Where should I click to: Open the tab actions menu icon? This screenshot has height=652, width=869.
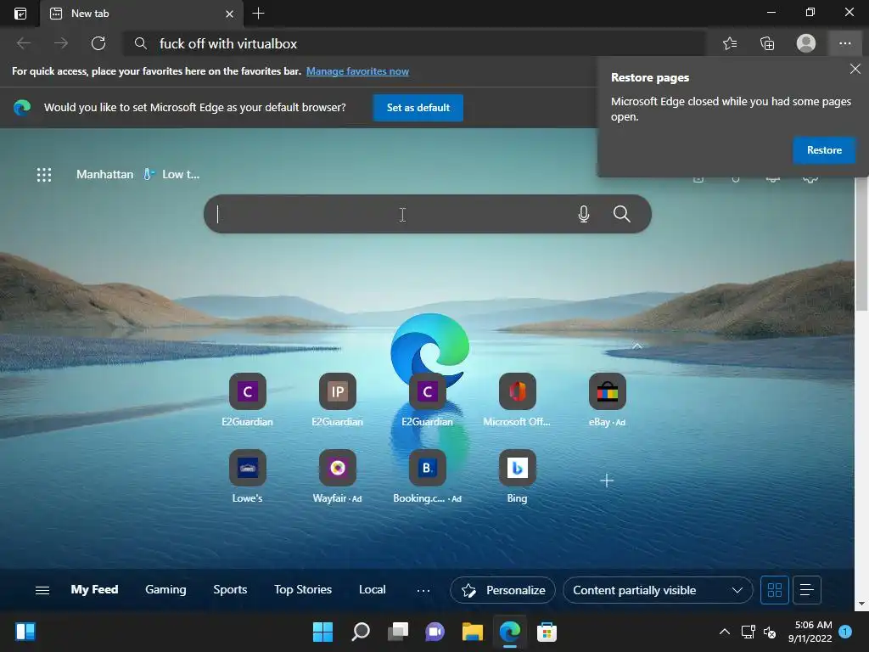coord(20,14)
